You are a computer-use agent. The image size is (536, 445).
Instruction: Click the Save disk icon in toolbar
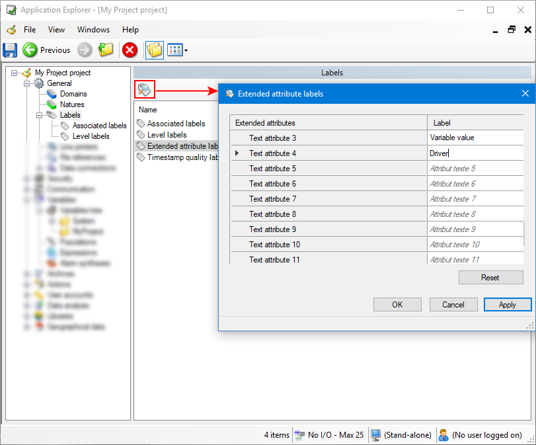(x=10, y=50)
